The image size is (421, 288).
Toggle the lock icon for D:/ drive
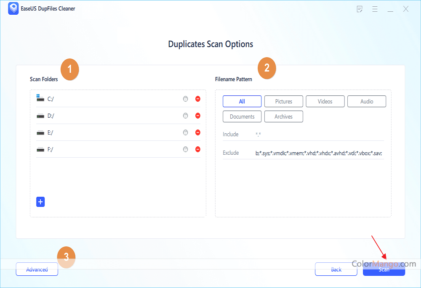[186, 116]
